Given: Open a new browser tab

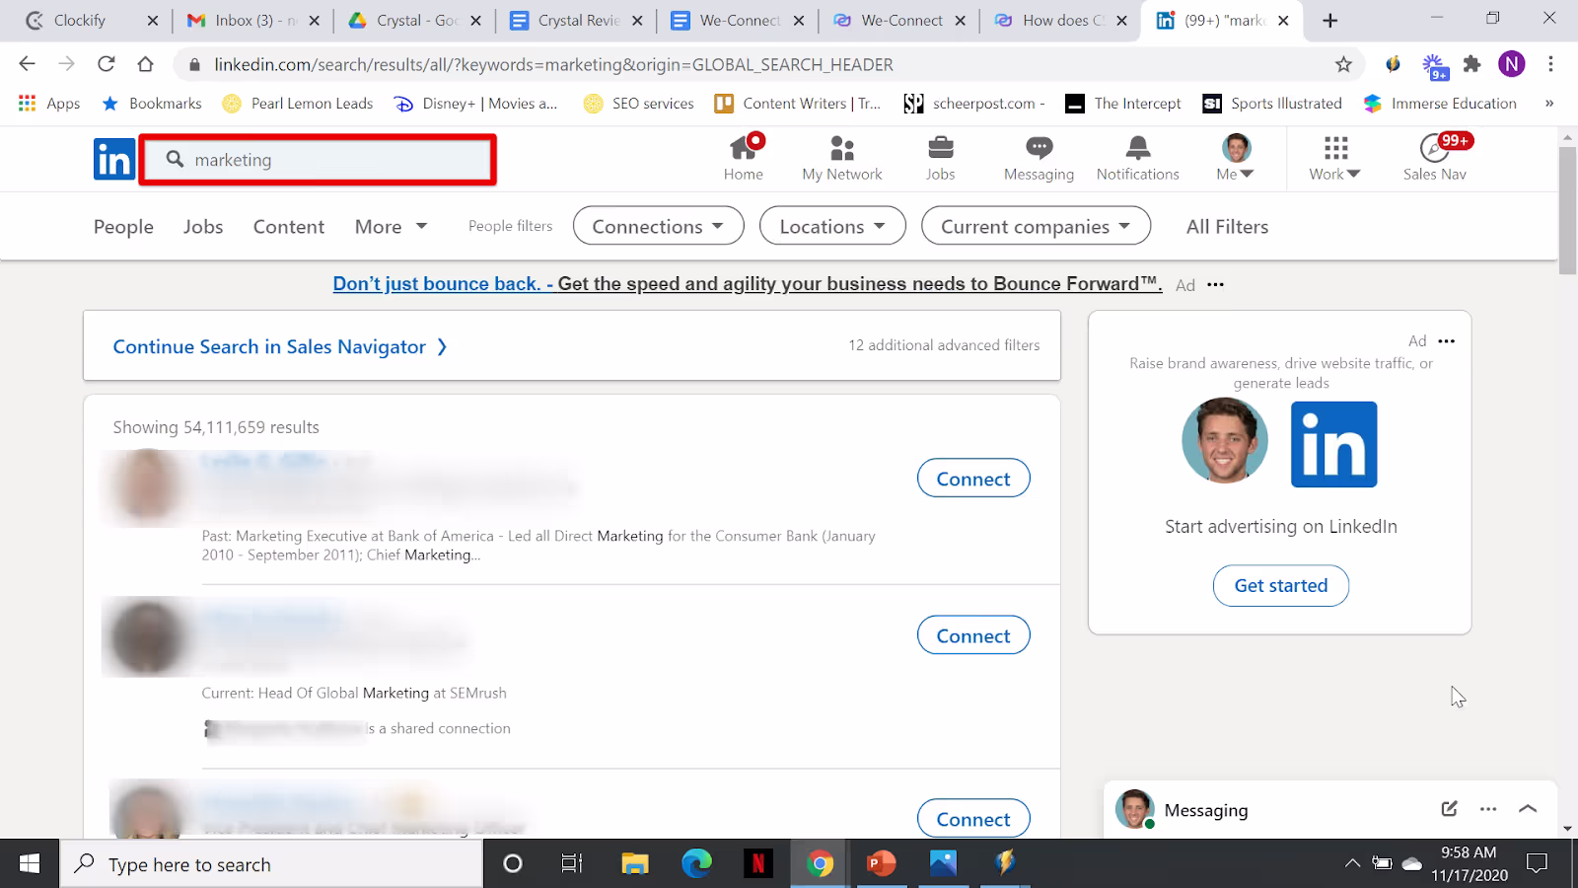Looking at the screenshot, I should [1330, 21].
